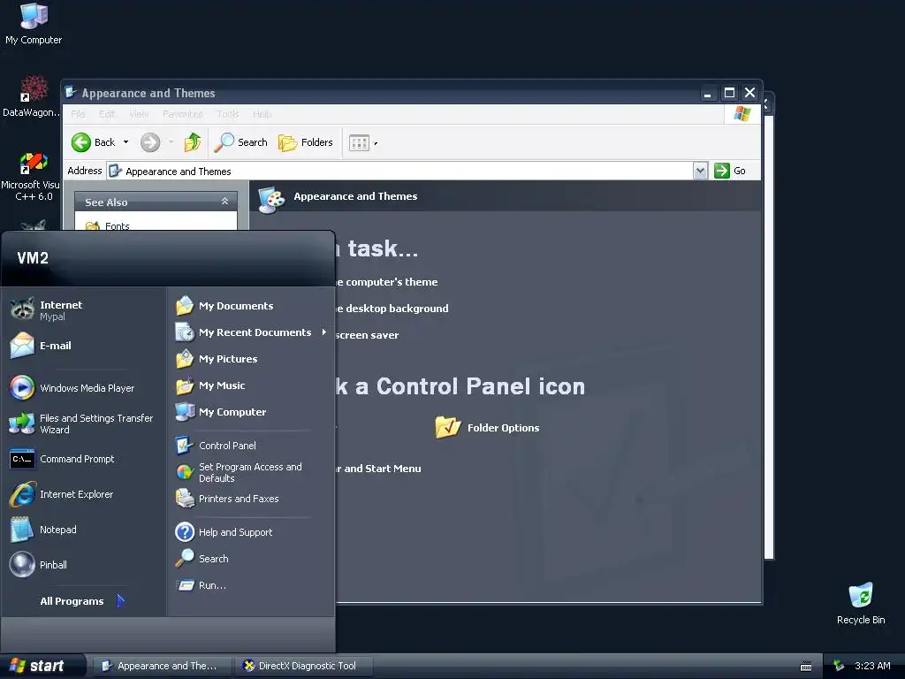Click the Back arrow in explorer toolbar
905x679 pixels.
(x=94, y=142)
